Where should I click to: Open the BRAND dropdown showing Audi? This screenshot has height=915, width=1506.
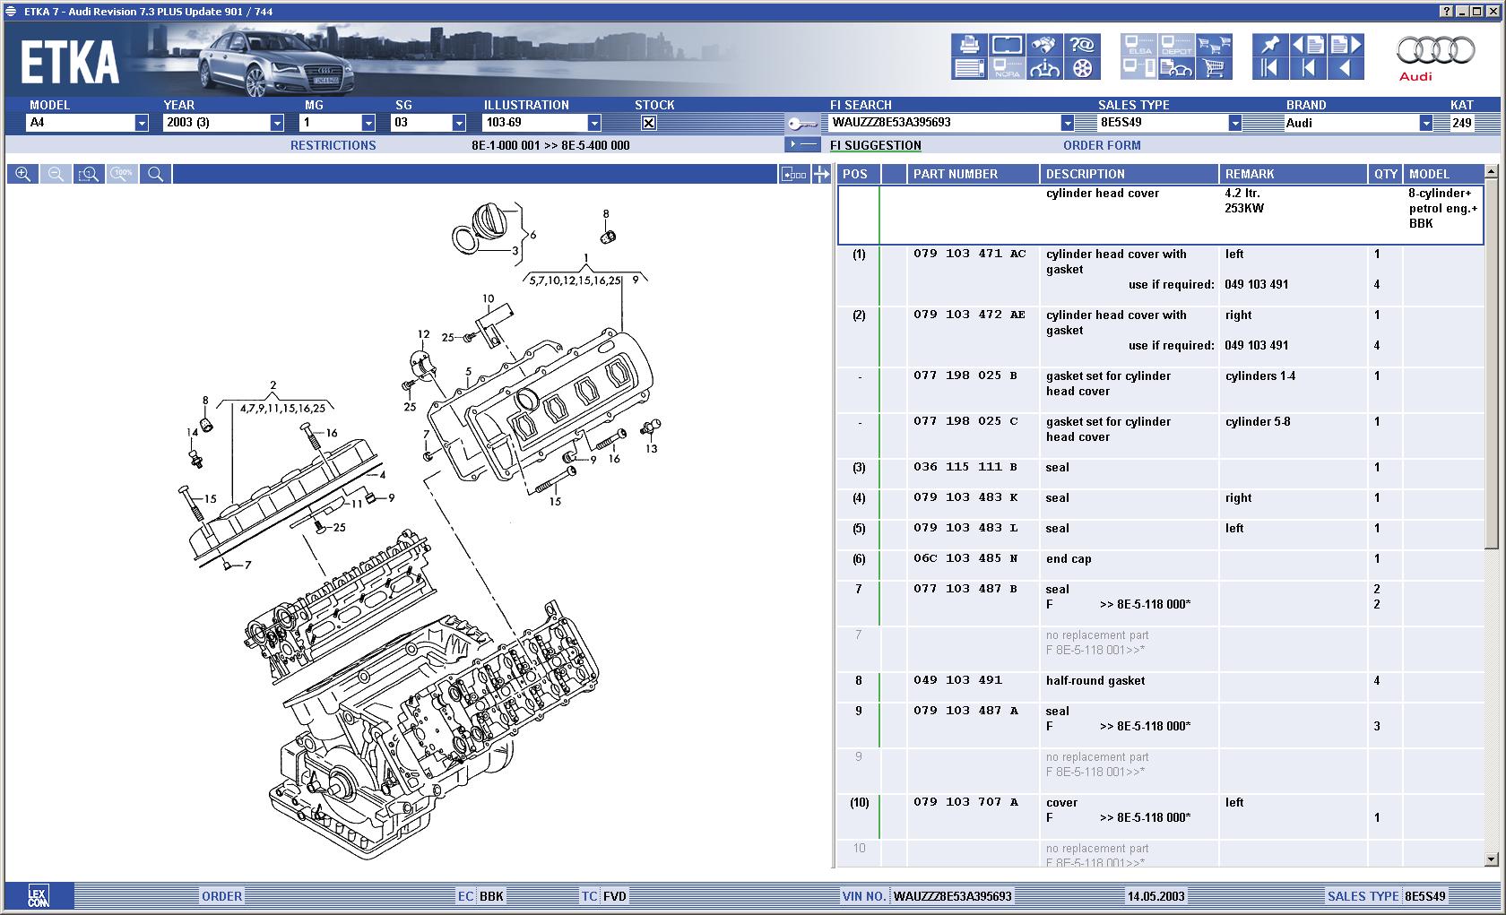1425,123
